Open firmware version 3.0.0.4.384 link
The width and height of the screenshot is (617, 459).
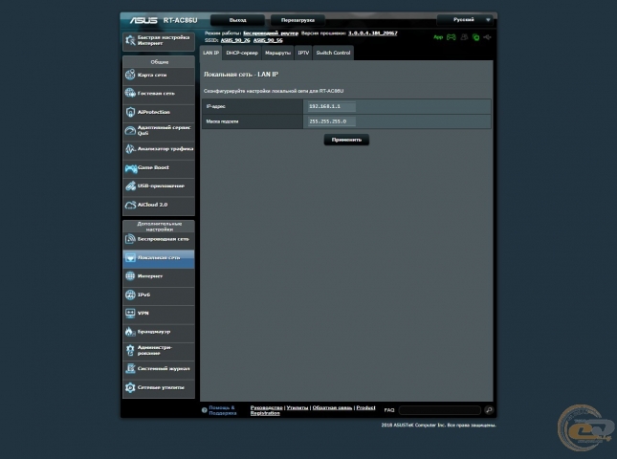click(373, 33)
